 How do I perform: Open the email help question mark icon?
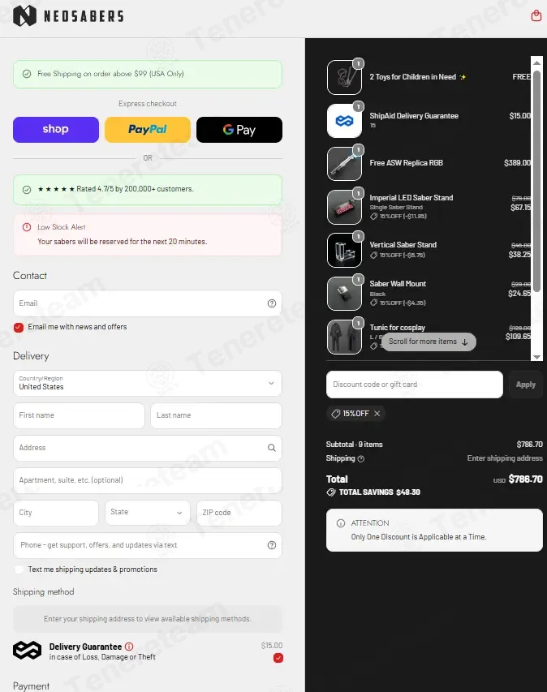[272, 303]
